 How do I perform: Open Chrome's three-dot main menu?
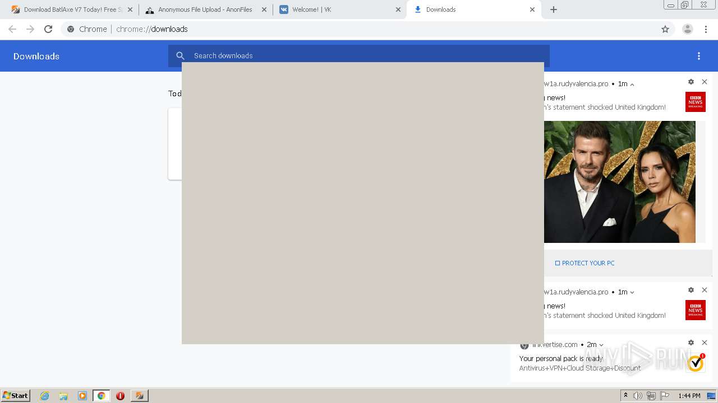[x=706, y=29]
